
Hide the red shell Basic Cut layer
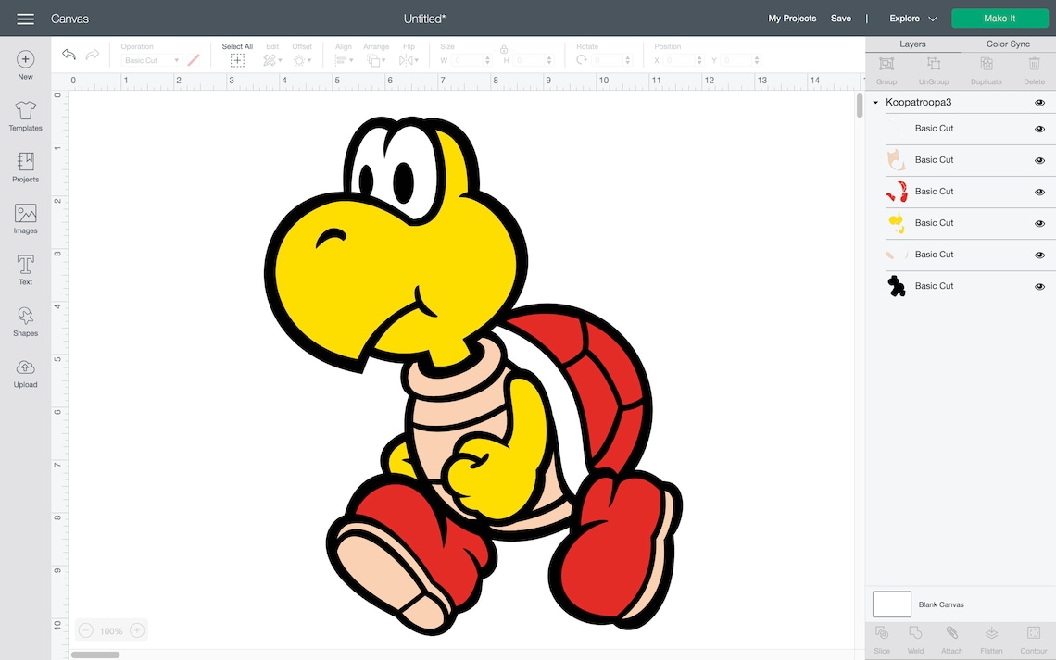[x=1039, y=192]
